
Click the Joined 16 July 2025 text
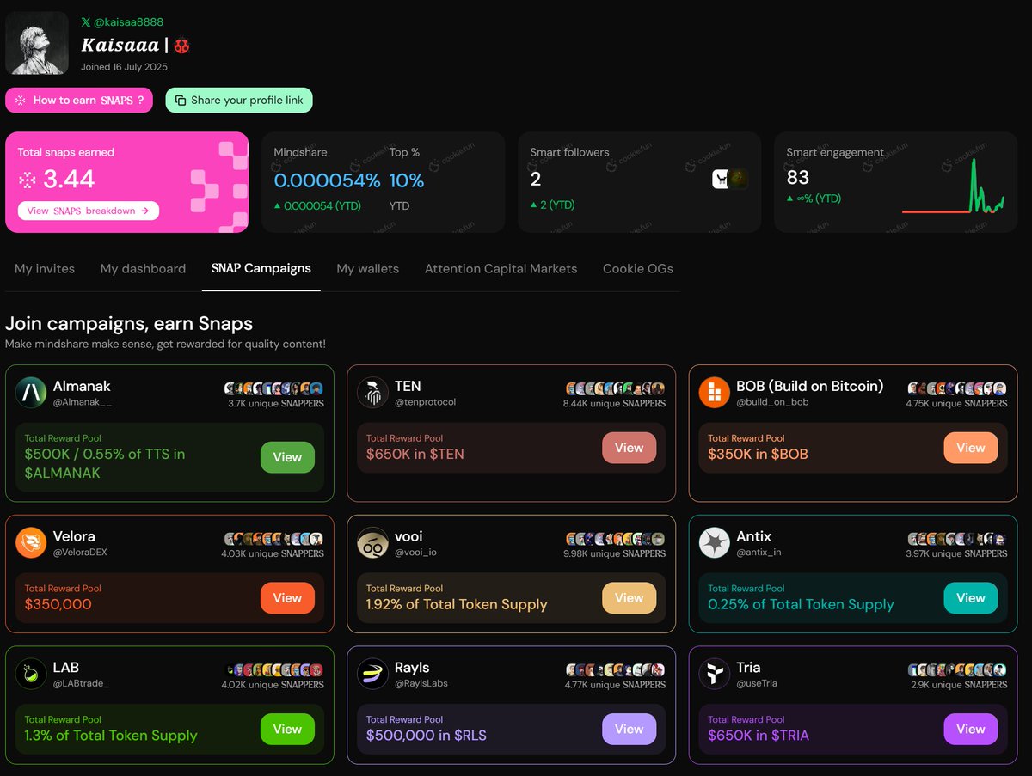[125, 67]
